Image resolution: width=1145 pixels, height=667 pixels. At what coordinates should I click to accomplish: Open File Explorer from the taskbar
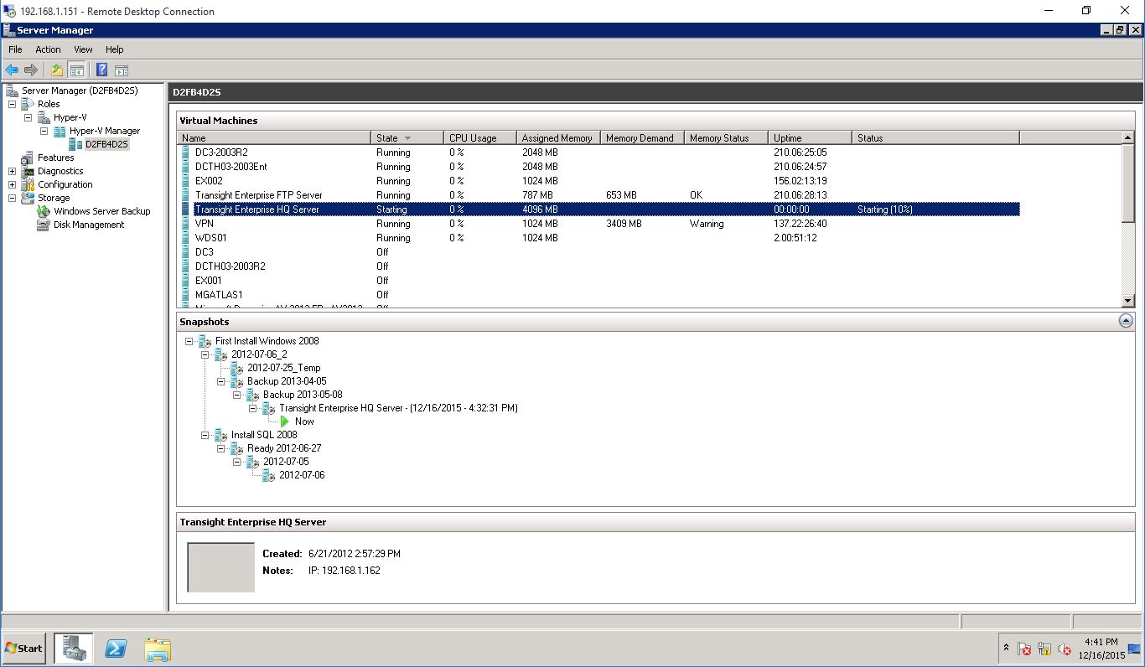click(157, 649)
